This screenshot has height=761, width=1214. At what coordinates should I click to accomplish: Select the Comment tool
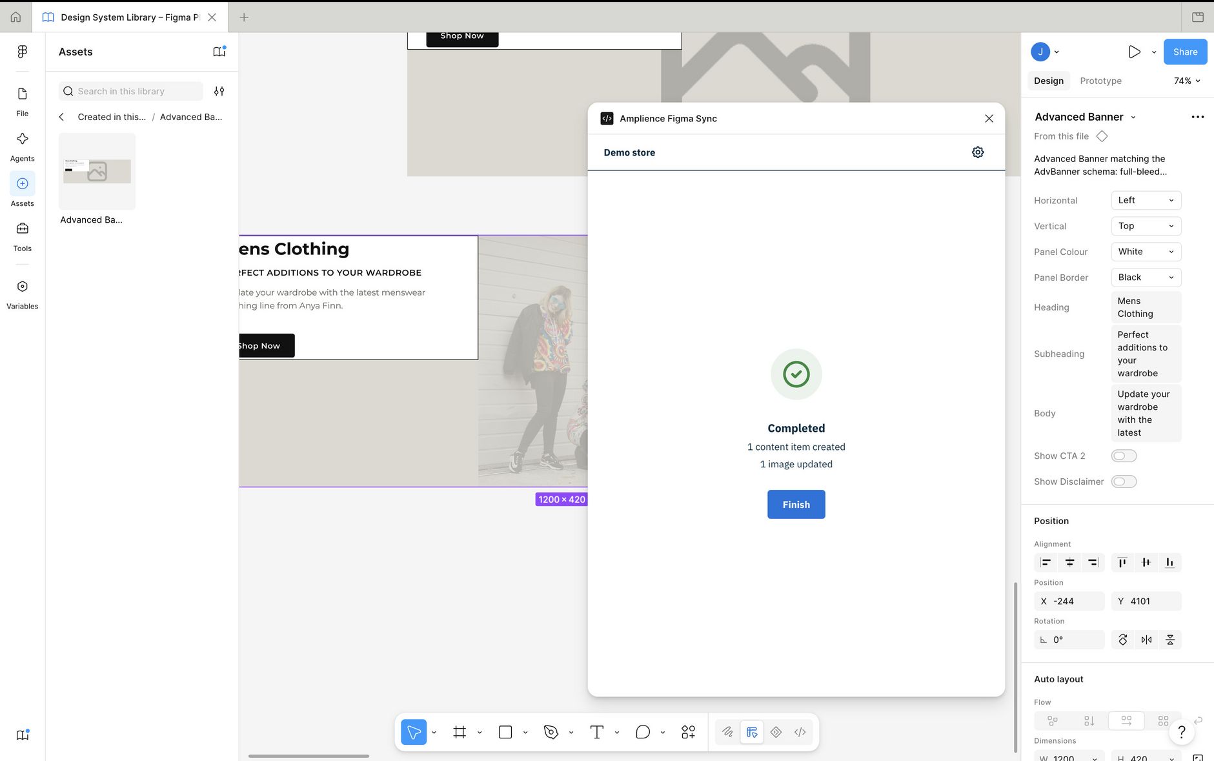pyautogui.click(x=643, y=732)
